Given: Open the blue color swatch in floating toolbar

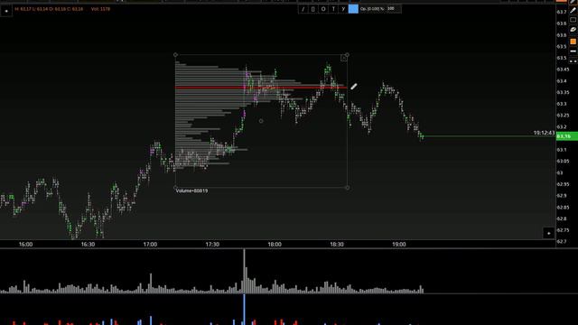Looking at the screenshot, I should (x=353, y=9).
